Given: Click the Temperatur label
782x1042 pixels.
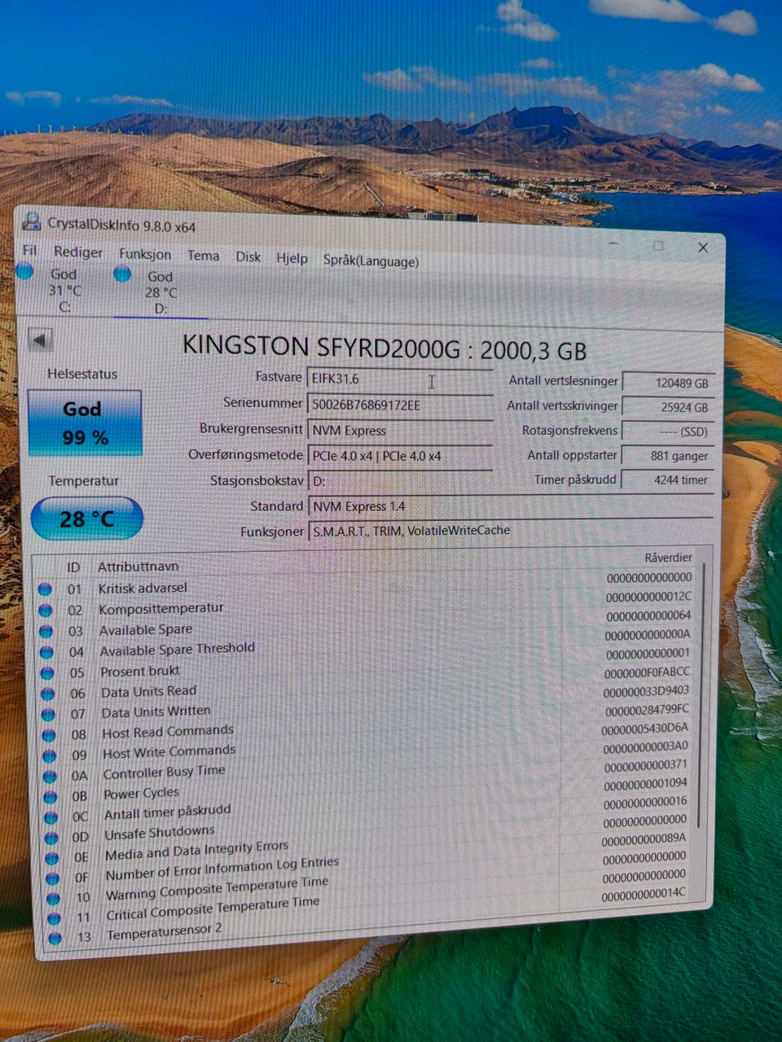Looking at the screenshot, I should 83,481.
